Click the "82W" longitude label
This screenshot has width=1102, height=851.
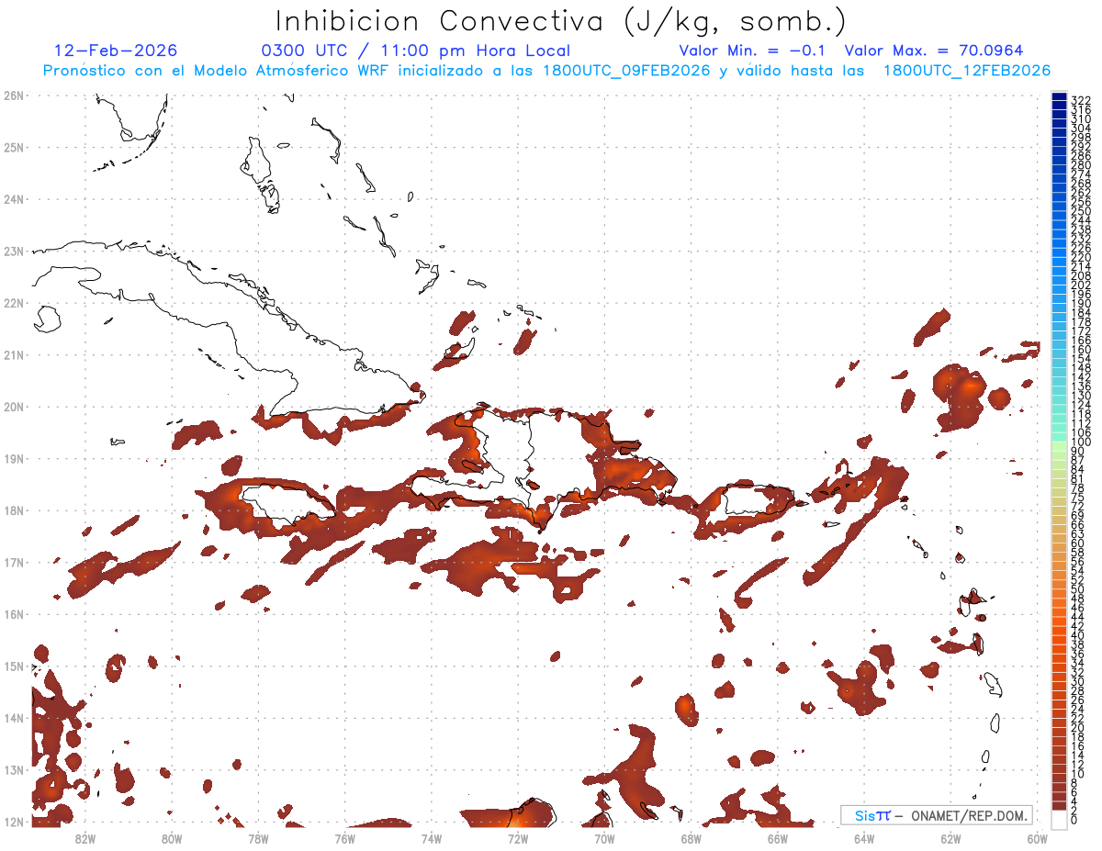pyautogui.click(x=84, y=838)
